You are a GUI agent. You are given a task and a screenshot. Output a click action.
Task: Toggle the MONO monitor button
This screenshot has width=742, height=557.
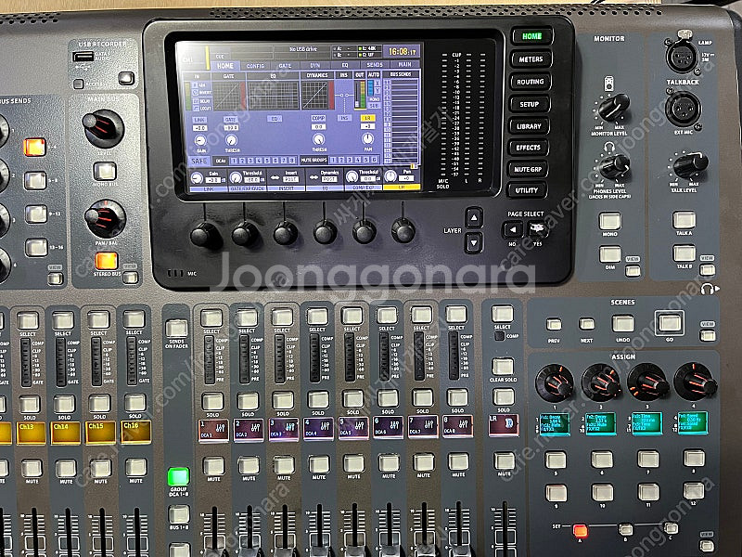[x=609, y=221]
